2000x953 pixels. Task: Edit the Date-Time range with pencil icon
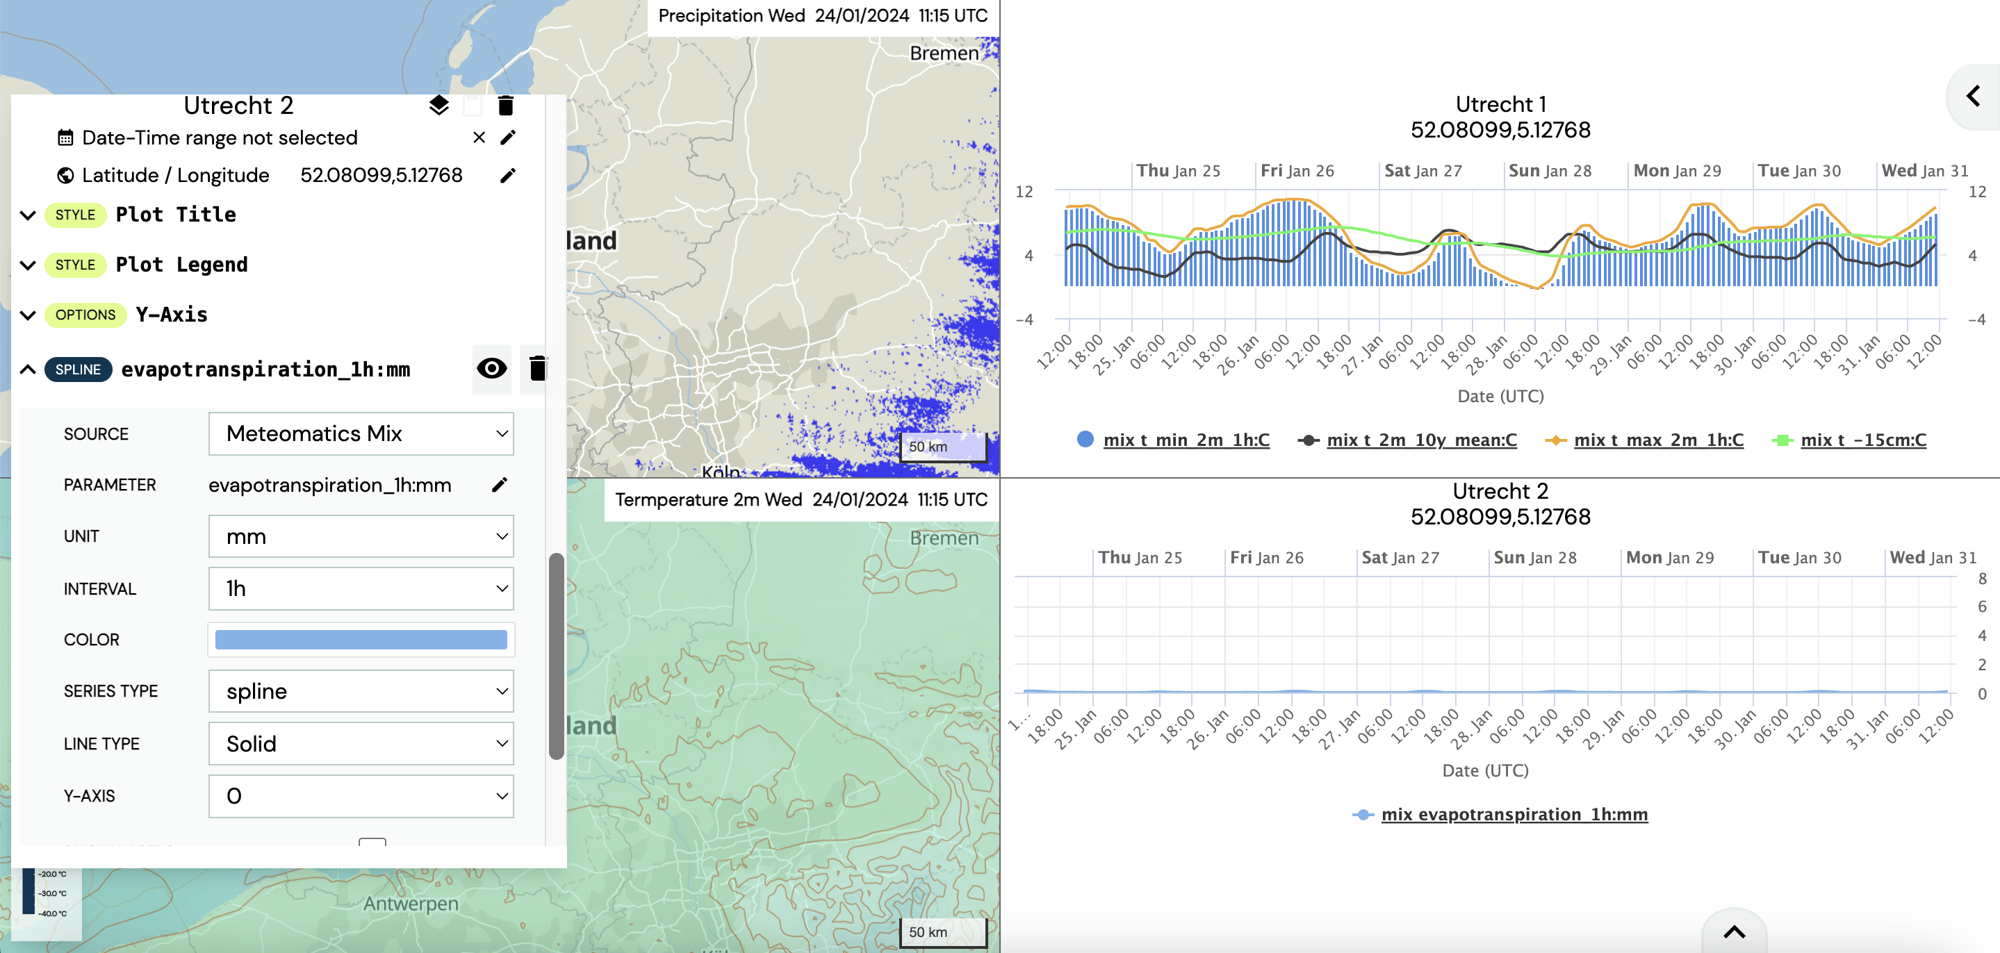508,138
